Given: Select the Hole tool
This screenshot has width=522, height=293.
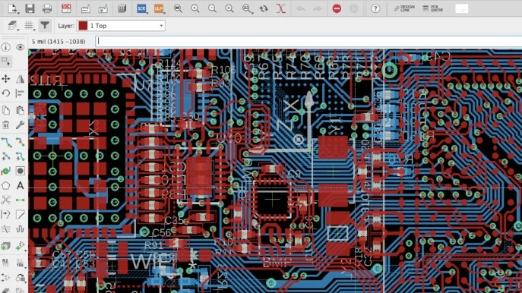Looking at the screenshot, I should coord(20,171).
